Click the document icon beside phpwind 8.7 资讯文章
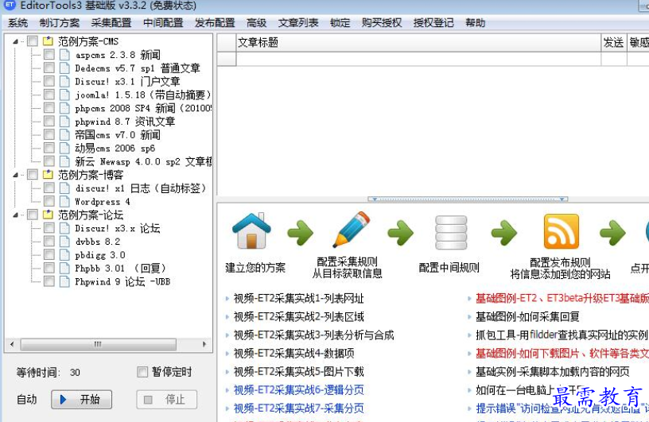This screenshot has width=649, height=422. pyautogui.click(x=64, y=122)
